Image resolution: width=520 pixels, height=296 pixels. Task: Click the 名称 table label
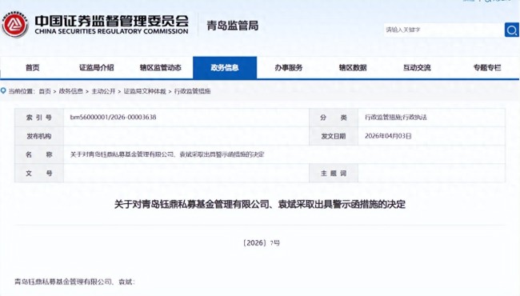pyautogui.click(x=39, y=154)
